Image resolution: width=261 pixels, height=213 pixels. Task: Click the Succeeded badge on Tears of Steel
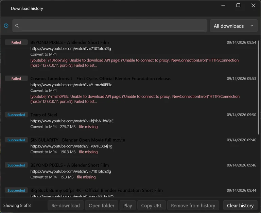coord(16,115)
